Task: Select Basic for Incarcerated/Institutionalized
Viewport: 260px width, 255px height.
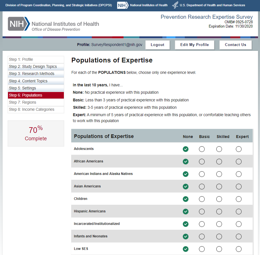Action: [x=202, y=224]
